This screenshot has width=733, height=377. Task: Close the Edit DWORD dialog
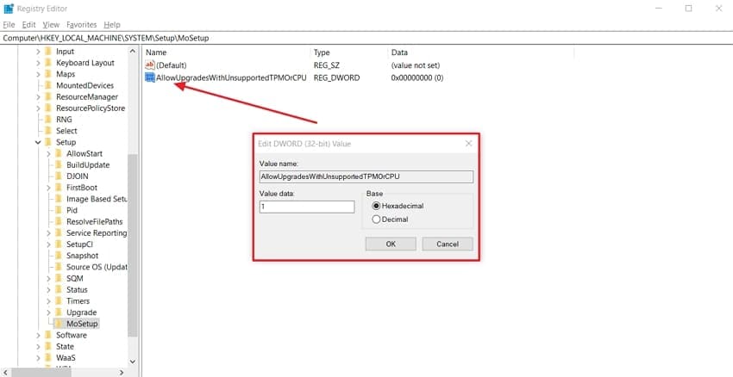(468, 144)
